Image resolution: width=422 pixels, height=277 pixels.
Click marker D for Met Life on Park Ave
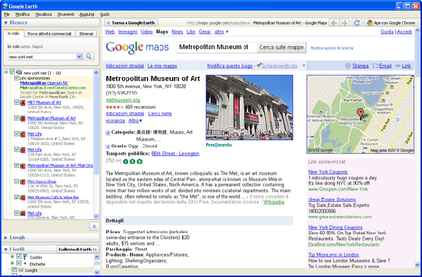click(x=23, y=150)
